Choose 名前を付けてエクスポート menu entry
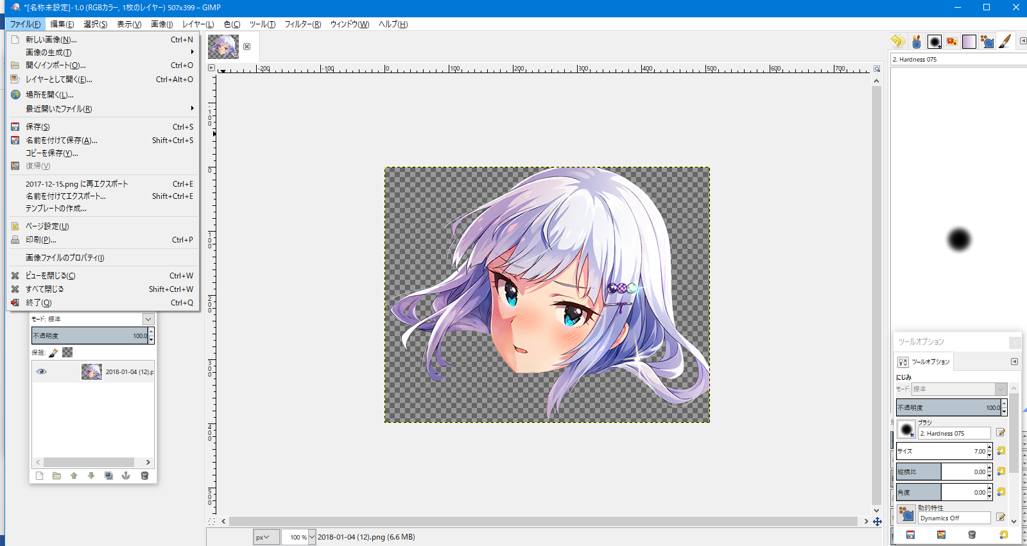 [x=103, y=196]
